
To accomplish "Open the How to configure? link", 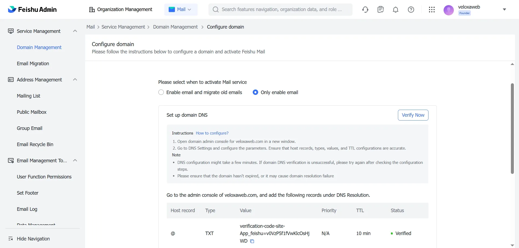I will [x=212, y=133].
